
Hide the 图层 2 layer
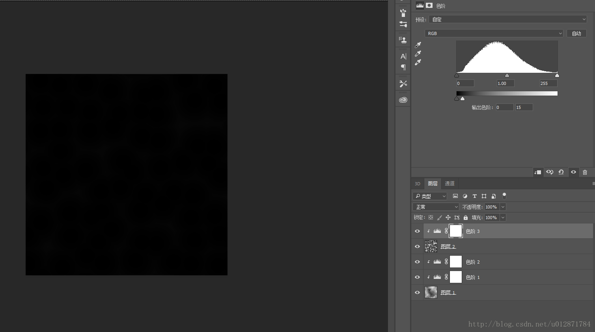[x=417, y=247]
